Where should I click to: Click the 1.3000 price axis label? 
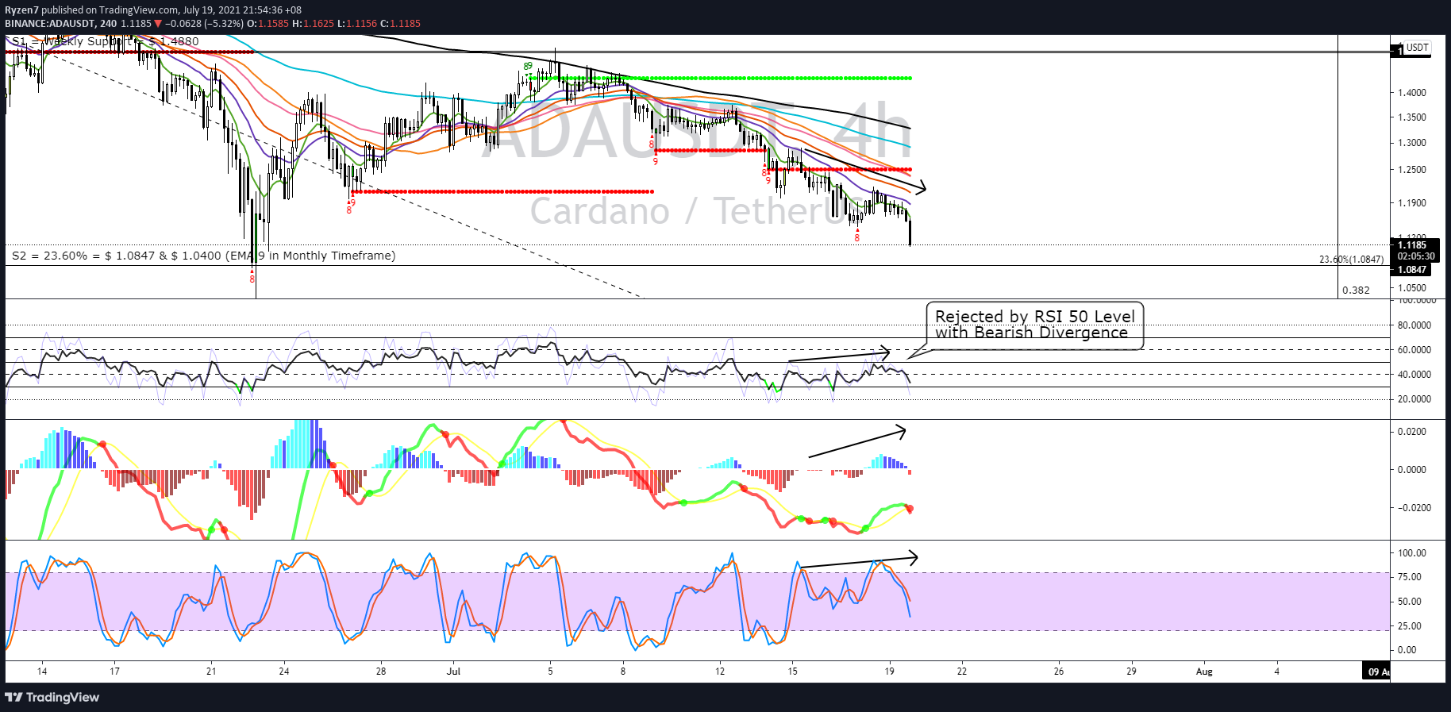point(1412,143)
